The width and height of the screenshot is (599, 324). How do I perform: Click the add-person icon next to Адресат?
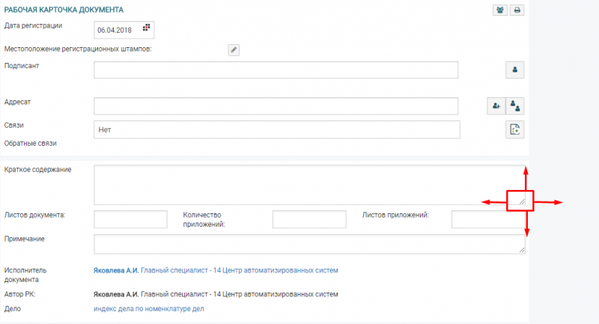pos(496,106)
